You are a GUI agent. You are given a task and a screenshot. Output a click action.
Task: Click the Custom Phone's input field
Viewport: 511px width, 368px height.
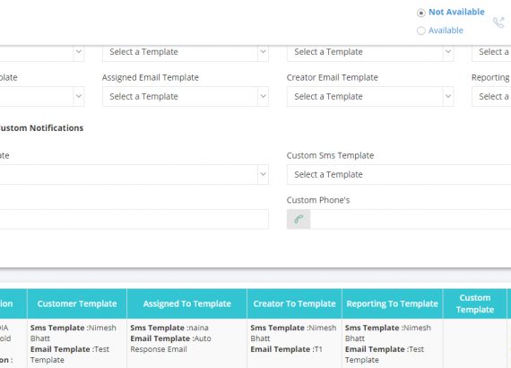[x=411, y=219]
